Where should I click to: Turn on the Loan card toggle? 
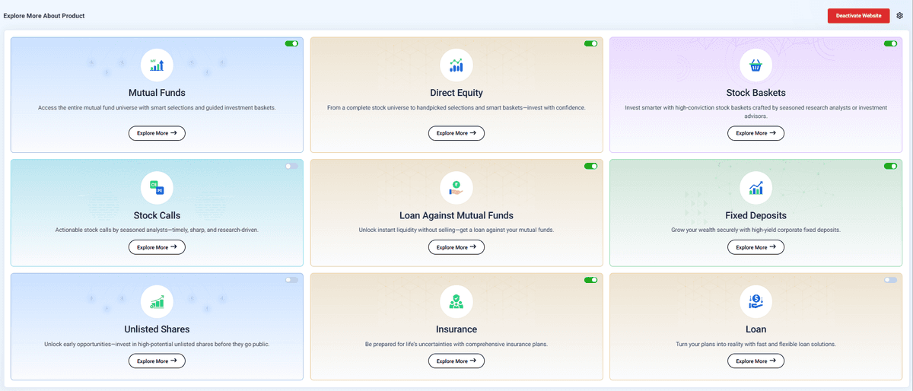click(x=890, y=280)
